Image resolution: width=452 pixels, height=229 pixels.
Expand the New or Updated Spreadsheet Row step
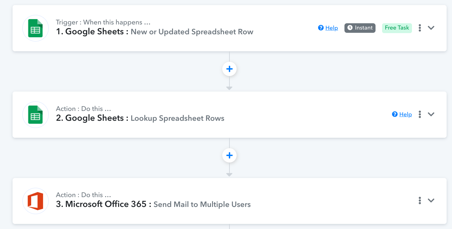coord(431,28)
